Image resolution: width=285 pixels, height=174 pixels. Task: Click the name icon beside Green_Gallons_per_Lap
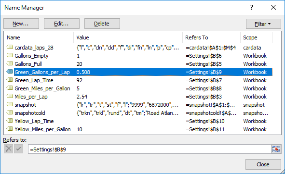10,72
